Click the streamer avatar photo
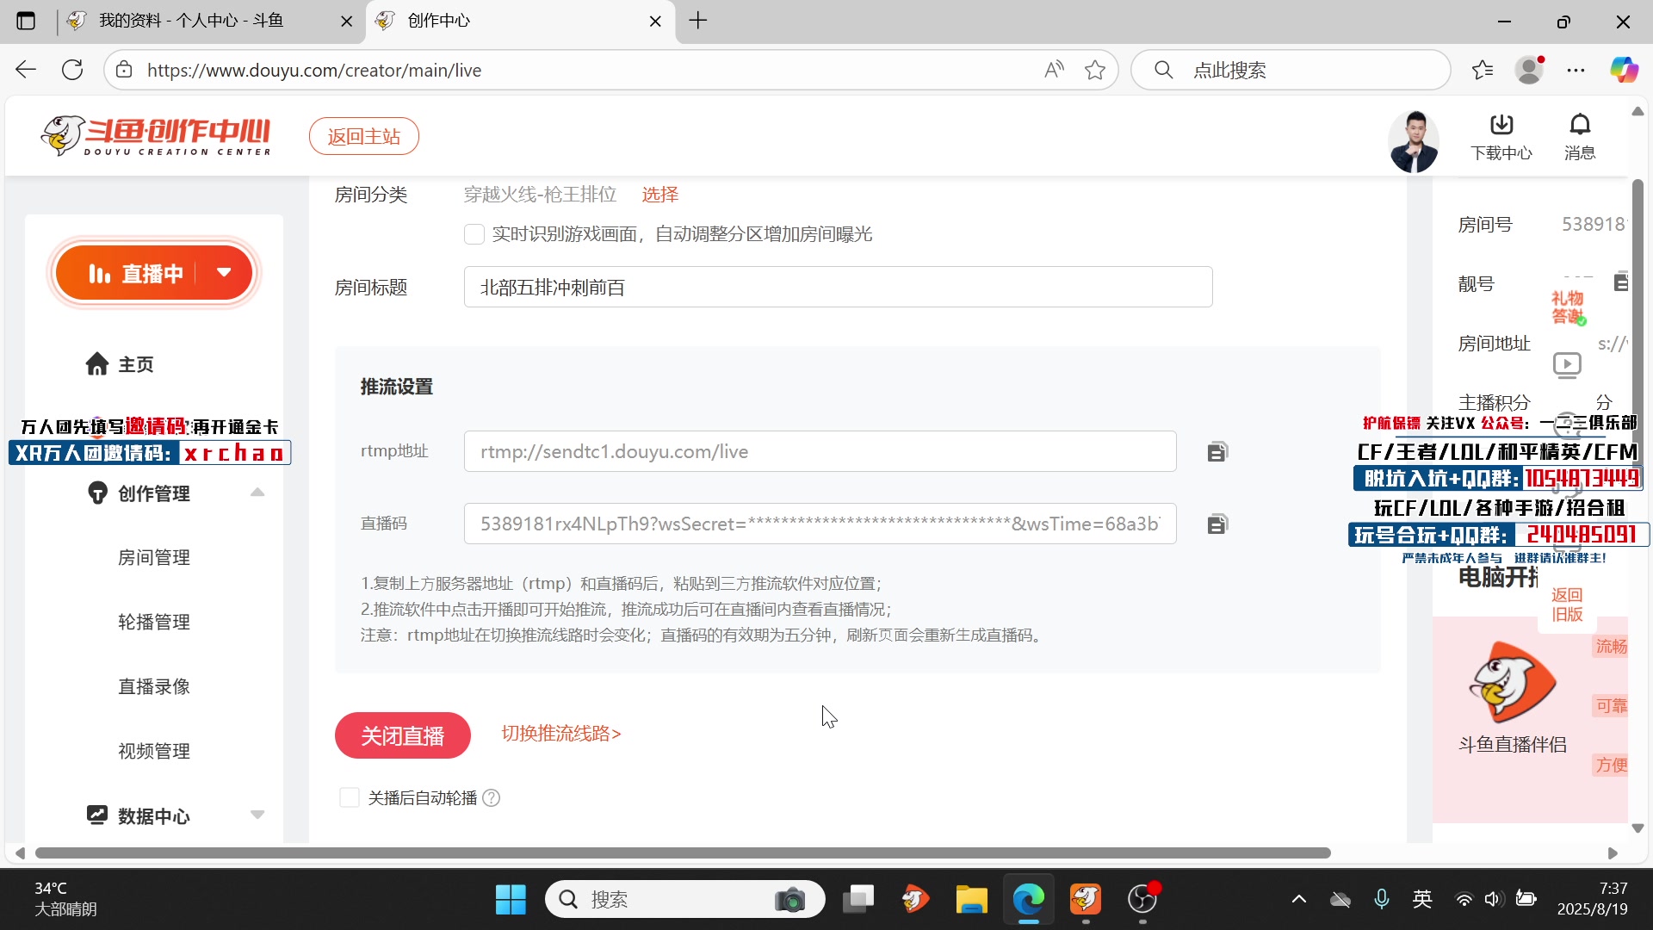 1414,142
